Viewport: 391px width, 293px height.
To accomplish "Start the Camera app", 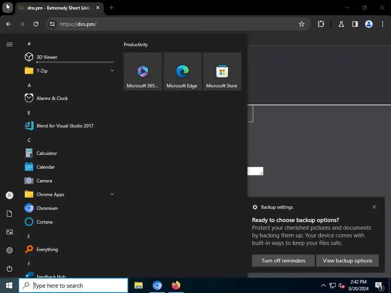I will click(69, 180).
